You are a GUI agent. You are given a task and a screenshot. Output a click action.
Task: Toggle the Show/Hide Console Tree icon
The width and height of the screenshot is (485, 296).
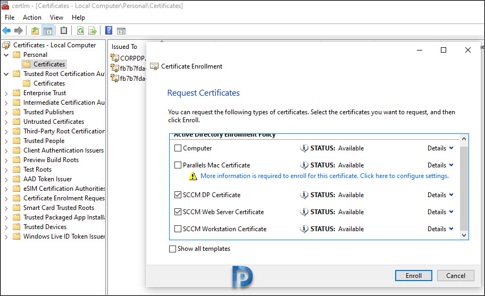48,31
